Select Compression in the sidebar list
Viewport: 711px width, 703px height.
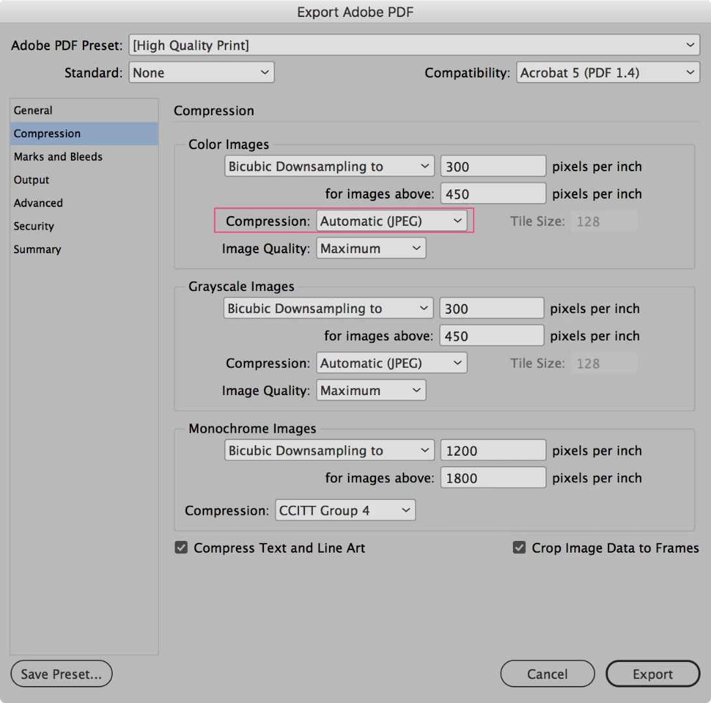point(84,133)
